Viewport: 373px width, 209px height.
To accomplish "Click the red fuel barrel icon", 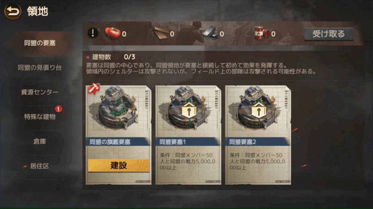I will pos(262,33).
